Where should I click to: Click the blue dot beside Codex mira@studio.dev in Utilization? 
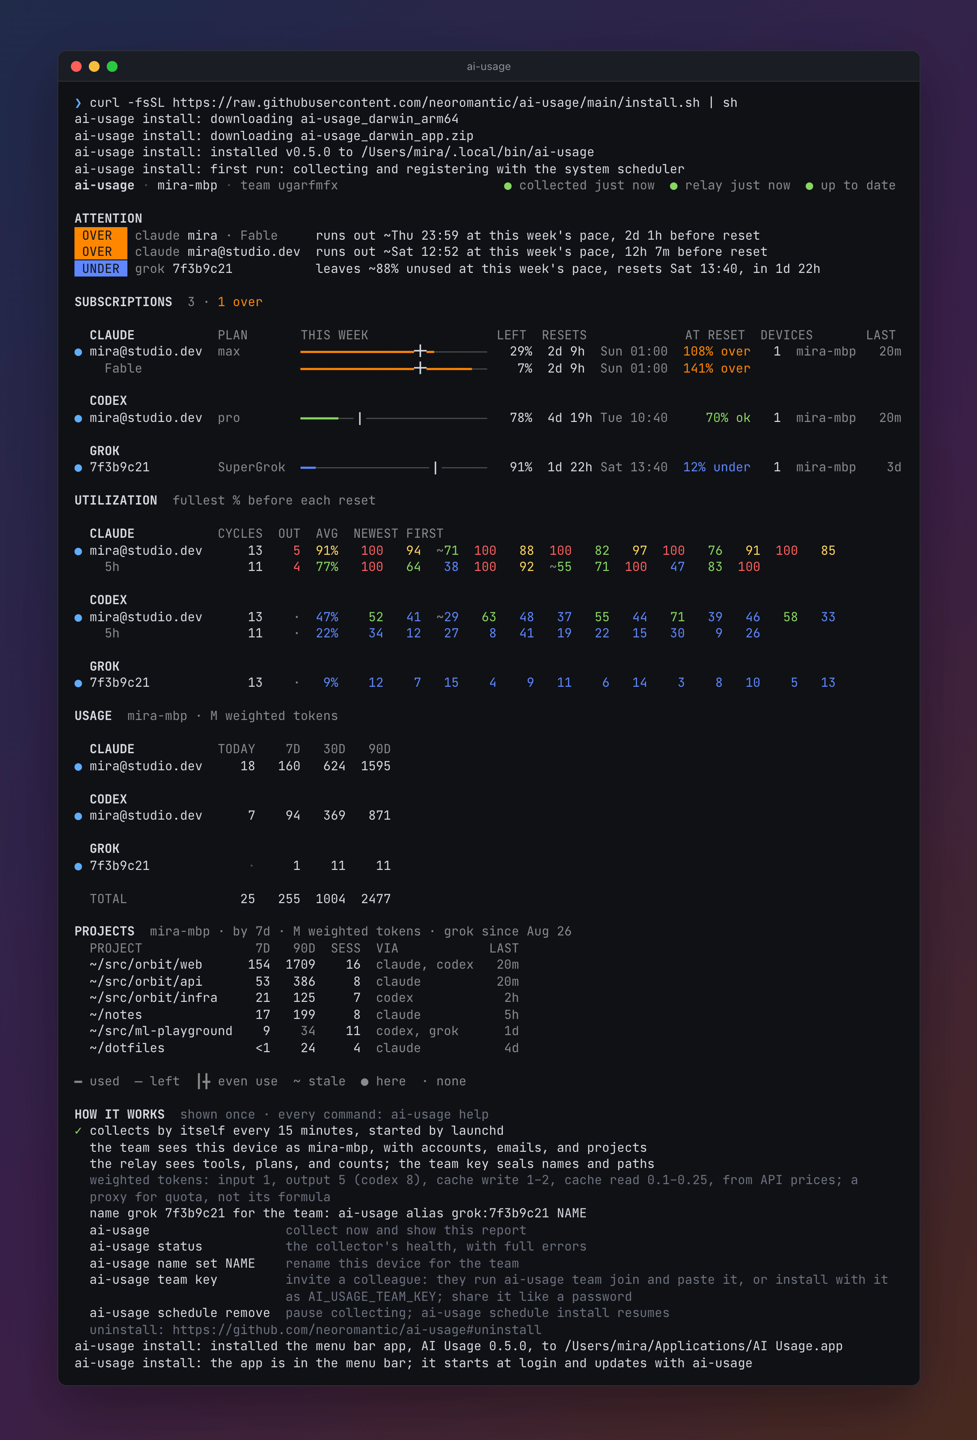point(78,618)
